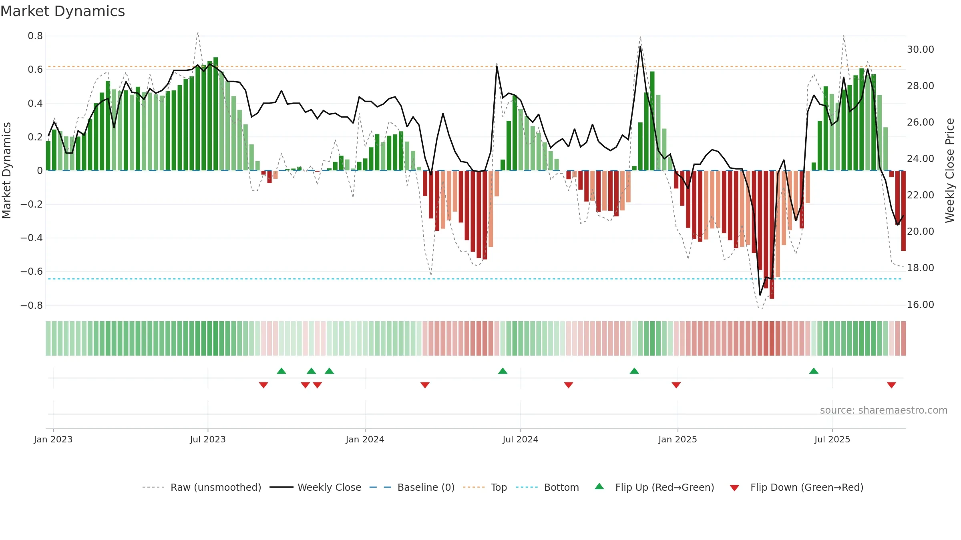The width and height of the screenshot is (961, 540).
Task: Toggle the Top legend entry
Action: [x=485, y=487]
